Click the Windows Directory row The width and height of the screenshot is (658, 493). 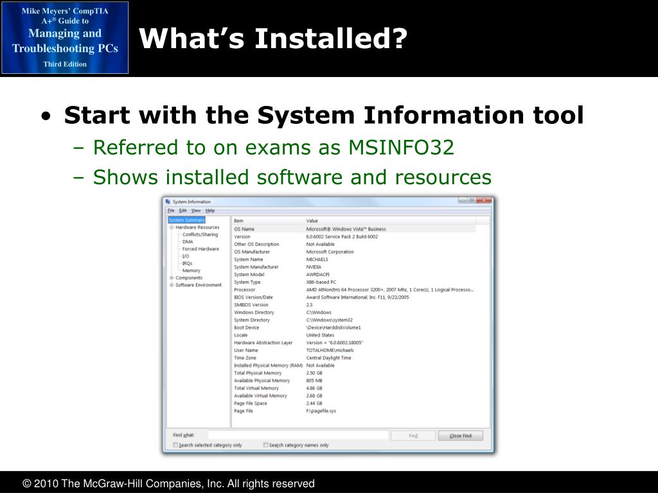click(354, 313)
